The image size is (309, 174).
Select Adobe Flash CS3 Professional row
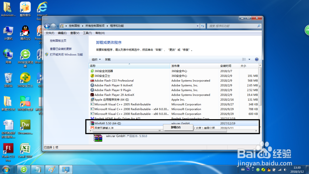pos(174,80)
